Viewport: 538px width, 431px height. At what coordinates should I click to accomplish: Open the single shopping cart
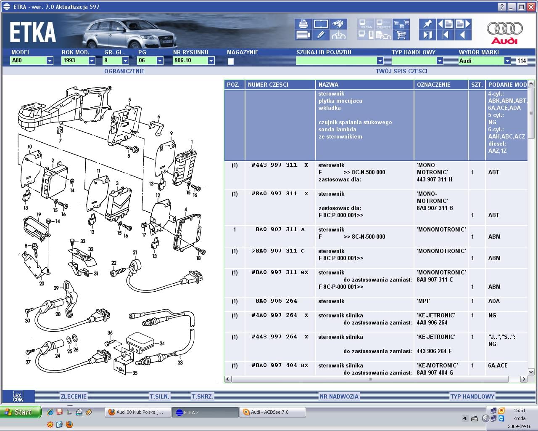(401, 35)
